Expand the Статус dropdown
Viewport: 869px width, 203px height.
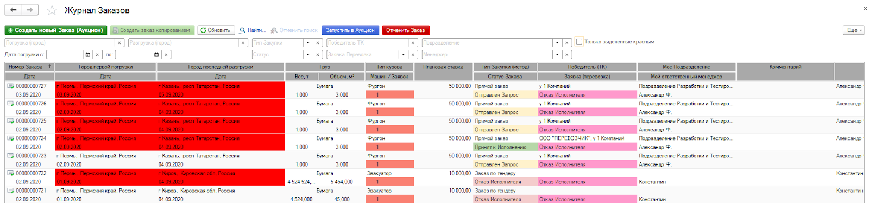pos(308,55)
